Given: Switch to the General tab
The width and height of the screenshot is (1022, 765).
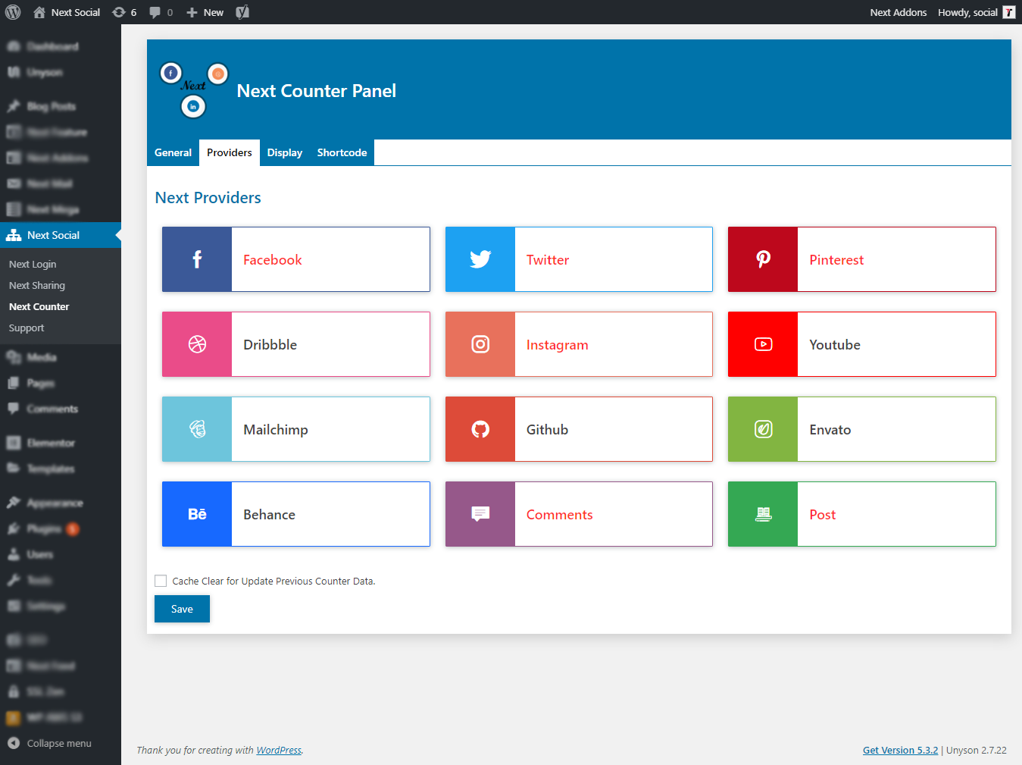Looking at the screenshot, I should [x=173, y=152].
